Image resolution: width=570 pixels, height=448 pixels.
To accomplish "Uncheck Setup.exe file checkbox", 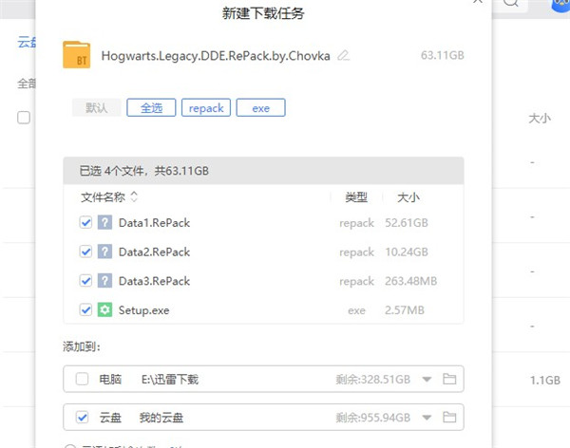I will [85, 310].
